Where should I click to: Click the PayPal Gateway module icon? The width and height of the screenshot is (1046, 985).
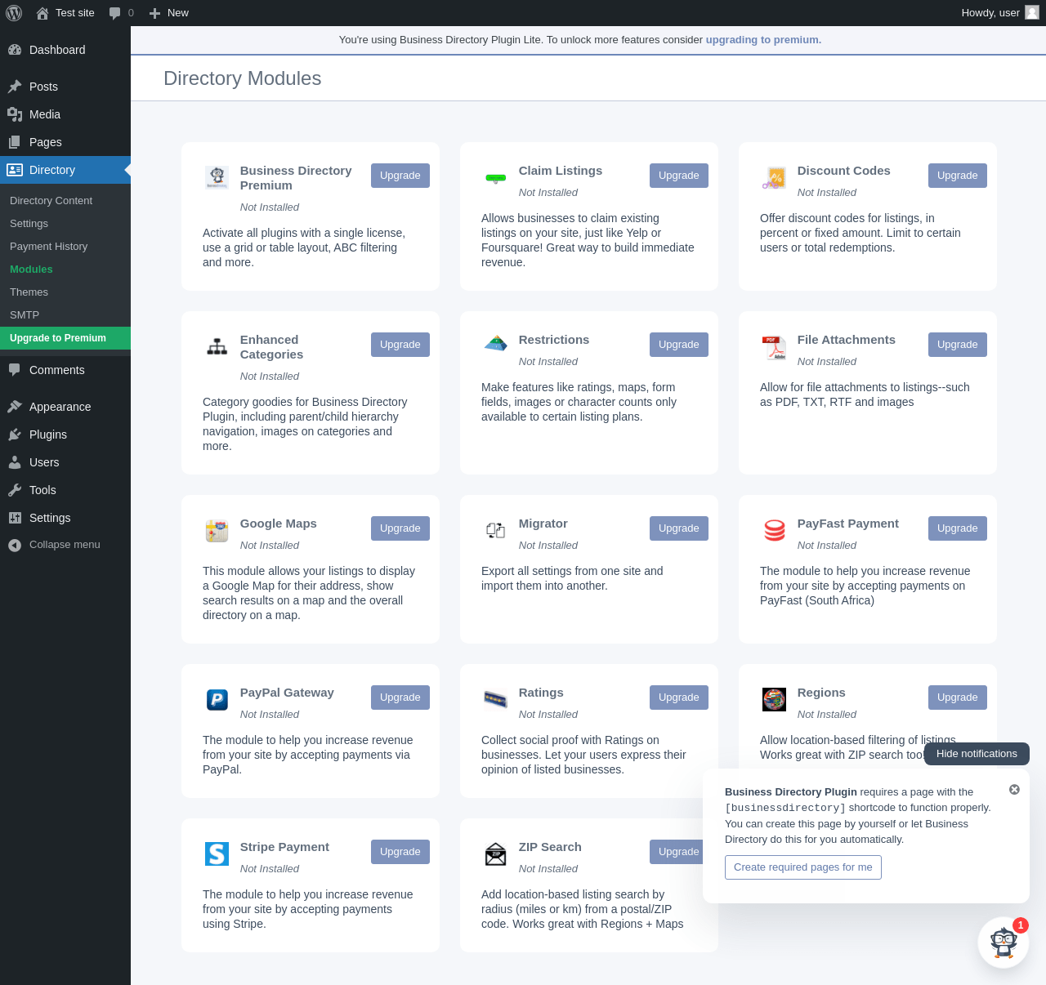(x=217, y=699)
